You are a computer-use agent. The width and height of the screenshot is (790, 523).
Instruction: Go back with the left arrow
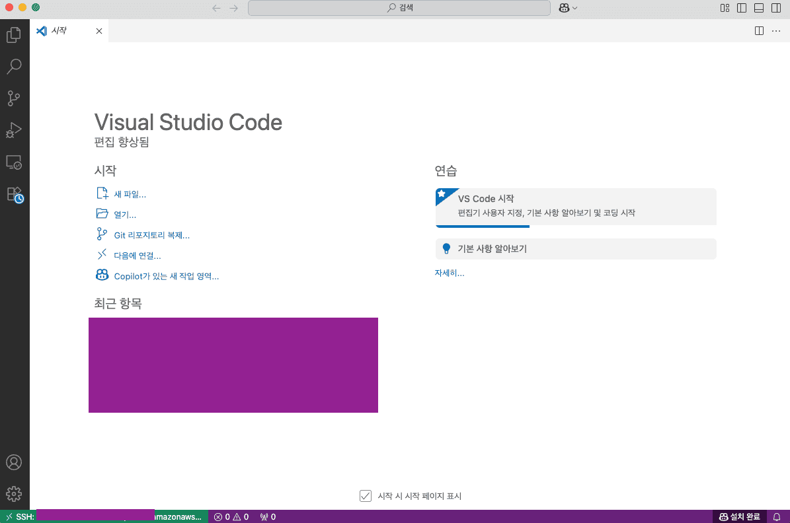point(217,8)
